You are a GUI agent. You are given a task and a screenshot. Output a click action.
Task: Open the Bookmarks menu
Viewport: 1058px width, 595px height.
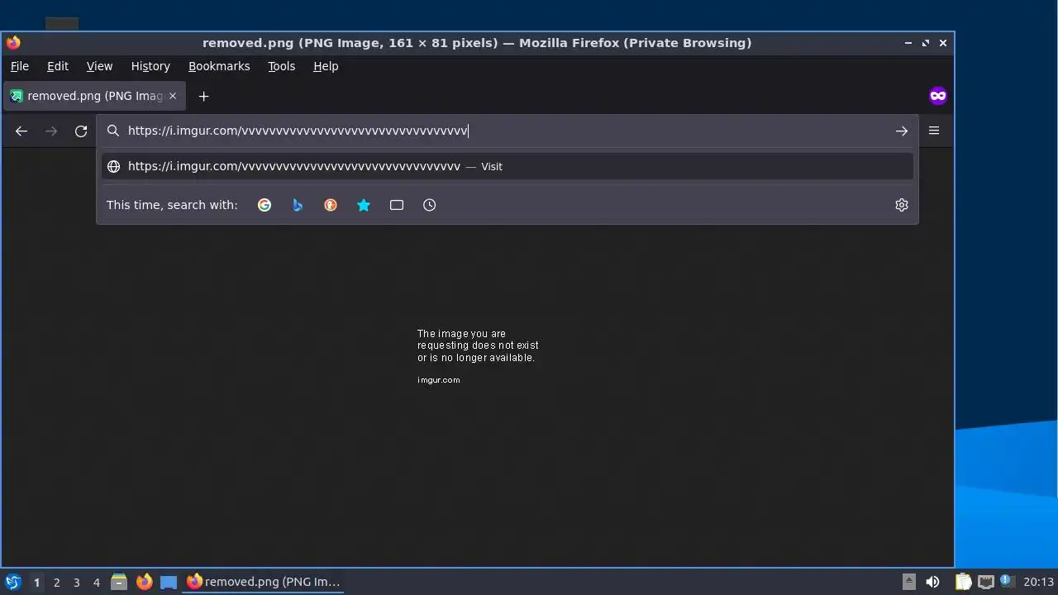219,66
